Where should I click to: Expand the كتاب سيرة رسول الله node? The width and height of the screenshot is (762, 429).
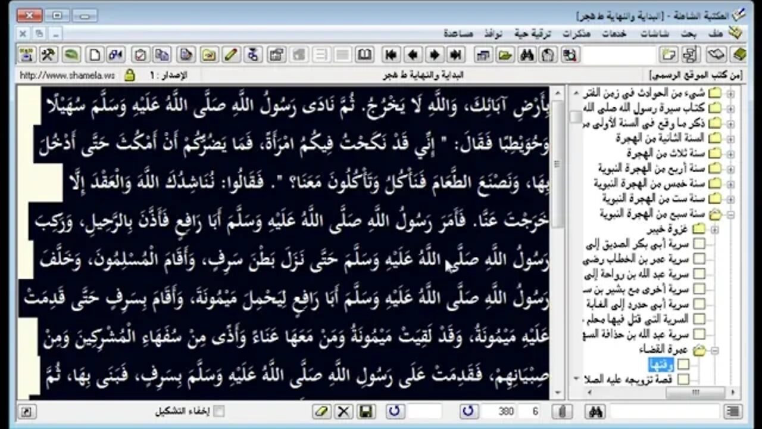point(730,108)
